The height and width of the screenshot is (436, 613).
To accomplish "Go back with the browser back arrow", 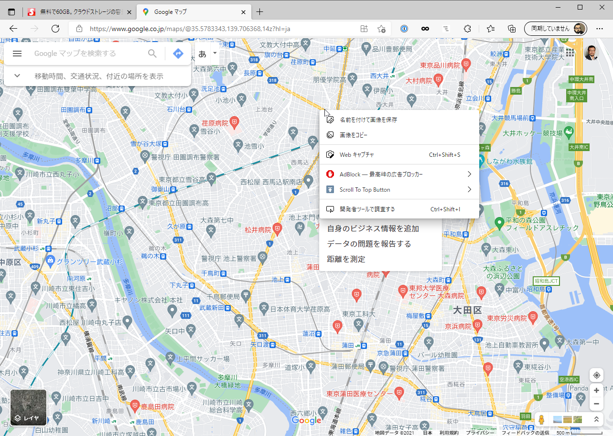I will coord(13,29).
